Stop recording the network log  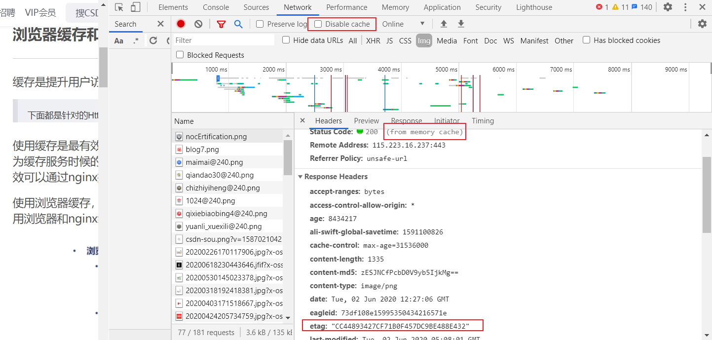(x=180, y=23)
